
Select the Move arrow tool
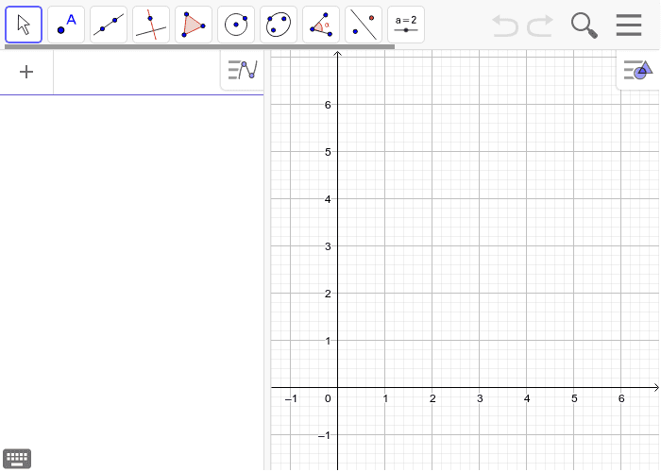[x=24, y=25]
